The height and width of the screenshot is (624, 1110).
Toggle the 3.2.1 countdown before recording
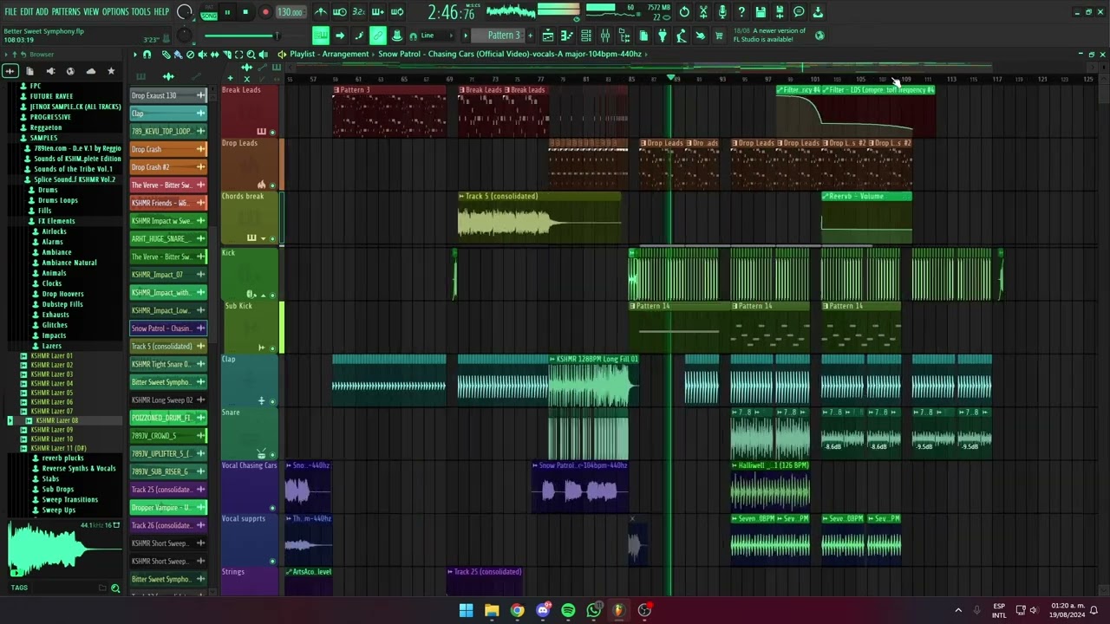(x=358, y=12)
